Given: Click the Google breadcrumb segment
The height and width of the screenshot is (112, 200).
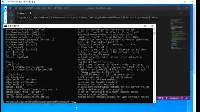Looking at the screenshot, I should click(x=34, y=17).
